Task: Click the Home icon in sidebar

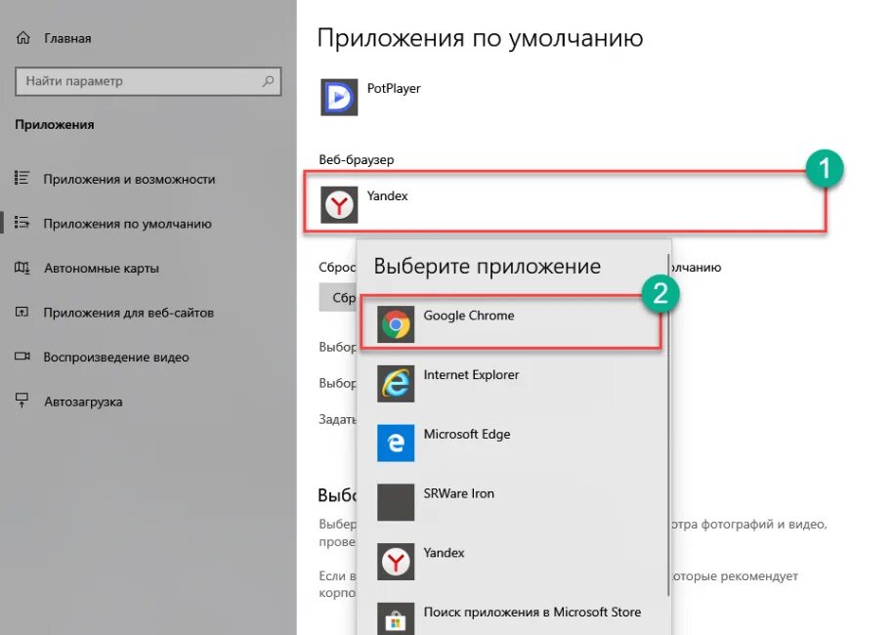Action: coord(22,38)
